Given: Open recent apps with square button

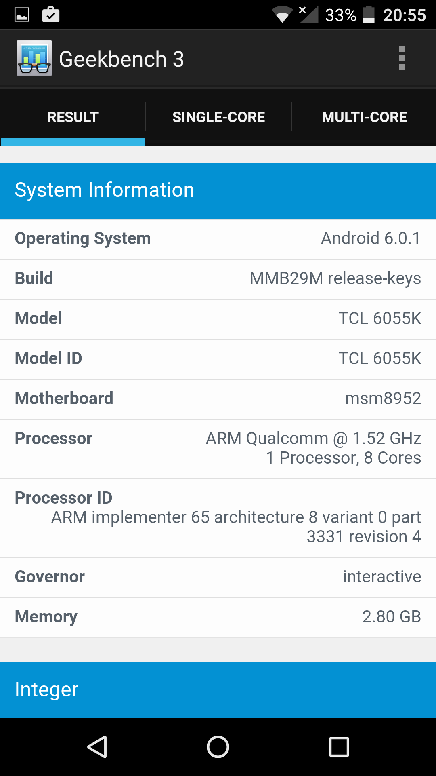Looking at the screenshot, I should pos(339,746).
